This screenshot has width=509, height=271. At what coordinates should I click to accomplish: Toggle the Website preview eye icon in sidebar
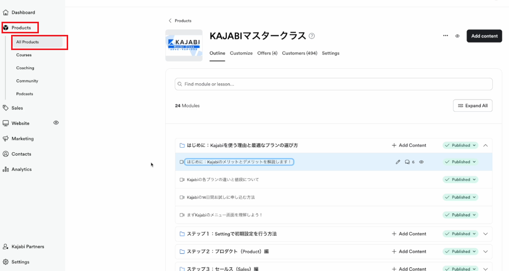[56, 123]
